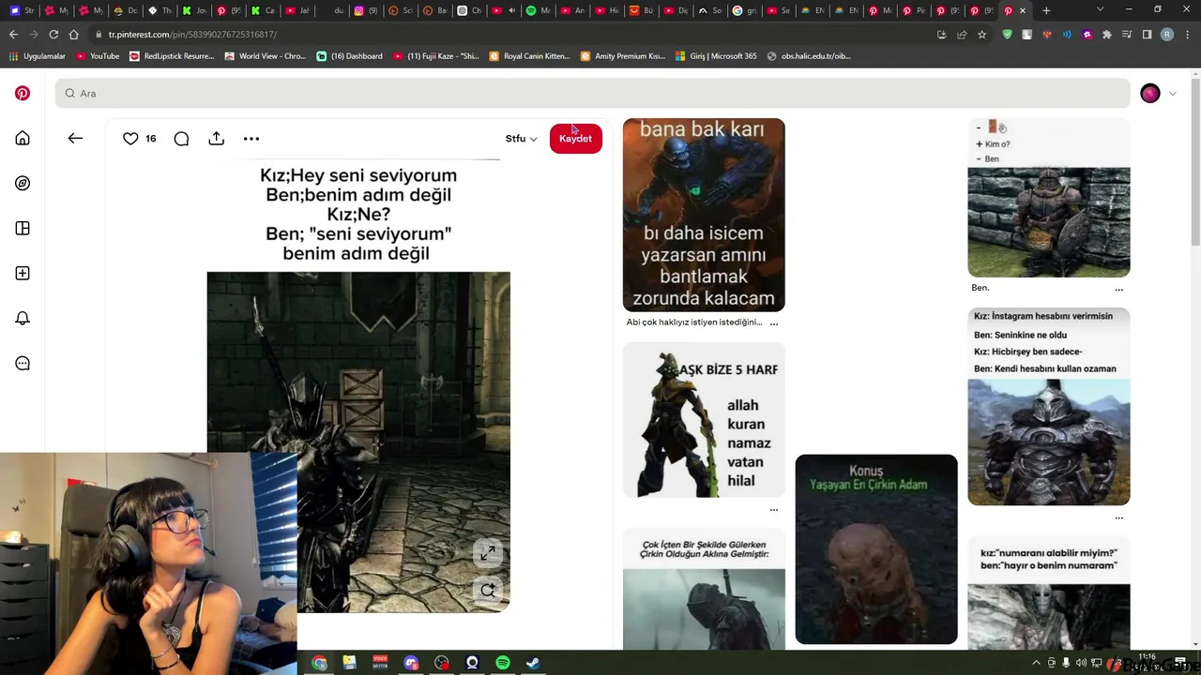Open the 'AŞK BİZE 5 HARF' pin
Viewport: 1201px width, 675px height.
click(704, 420)
